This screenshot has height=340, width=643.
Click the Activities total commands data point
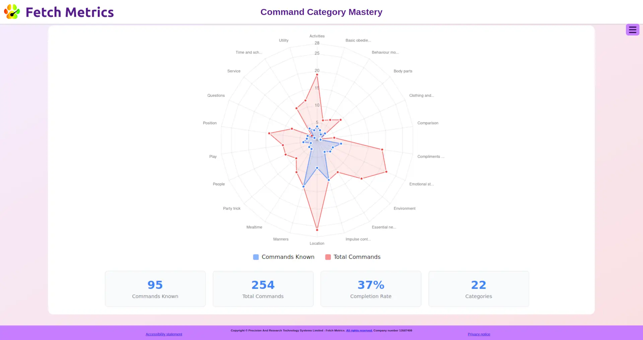point(317,75)
